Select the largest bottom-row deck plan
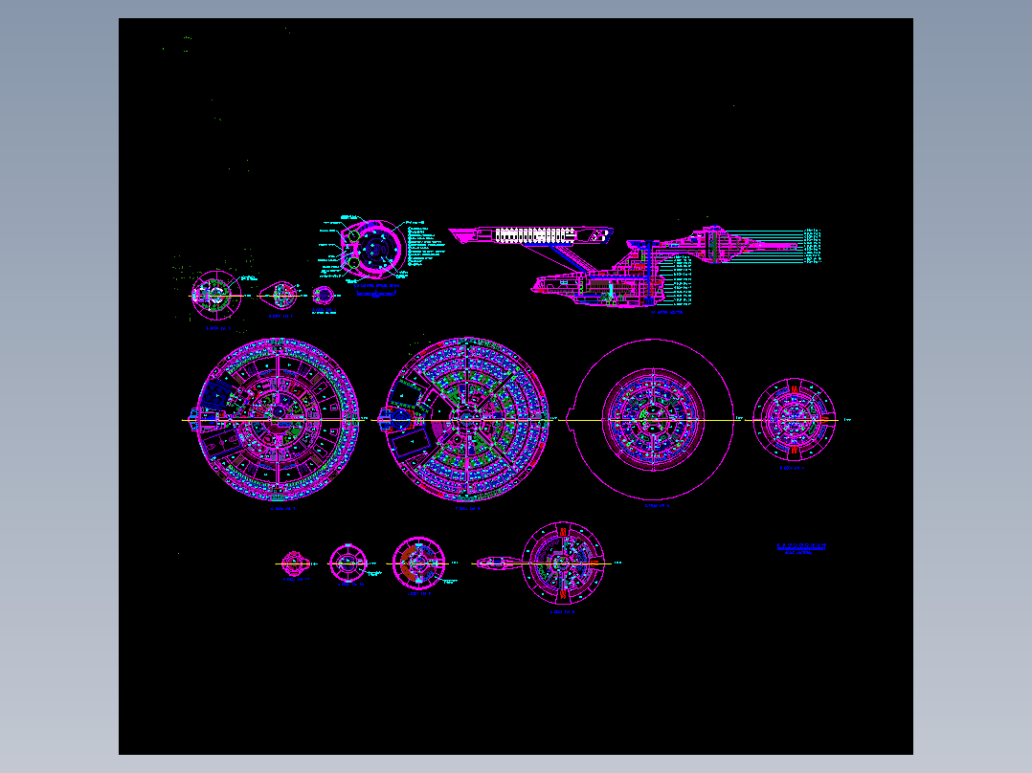Viewport: 1032px width, 773px height. (563, 563)
